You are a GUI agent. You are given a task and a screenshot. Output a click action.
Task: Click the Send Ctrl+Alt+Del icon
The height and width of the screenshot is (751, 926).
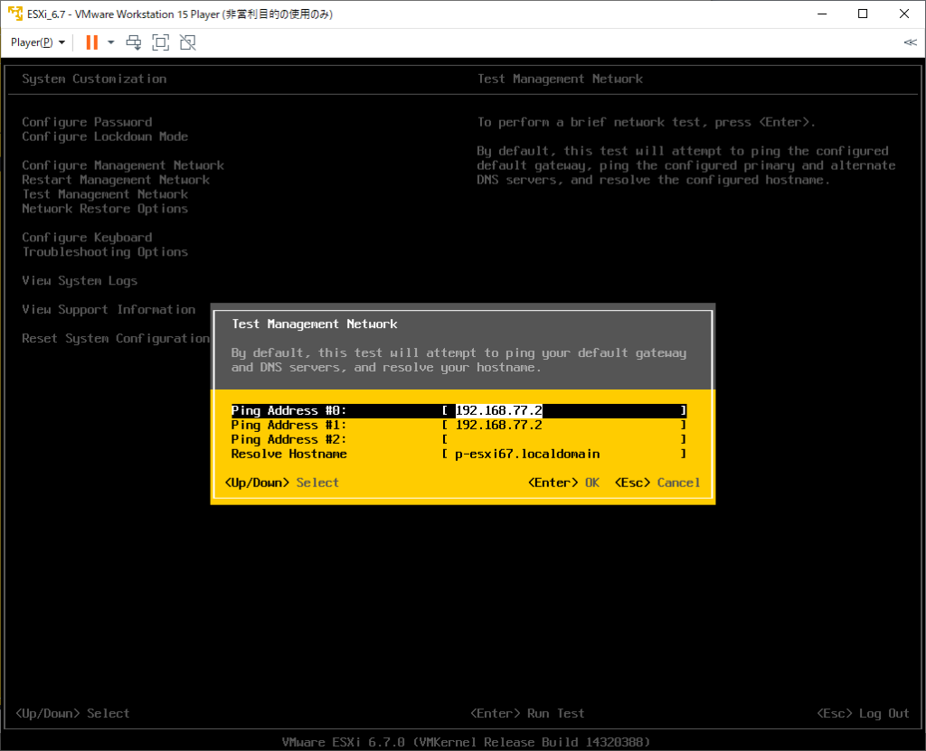(134, 42)
